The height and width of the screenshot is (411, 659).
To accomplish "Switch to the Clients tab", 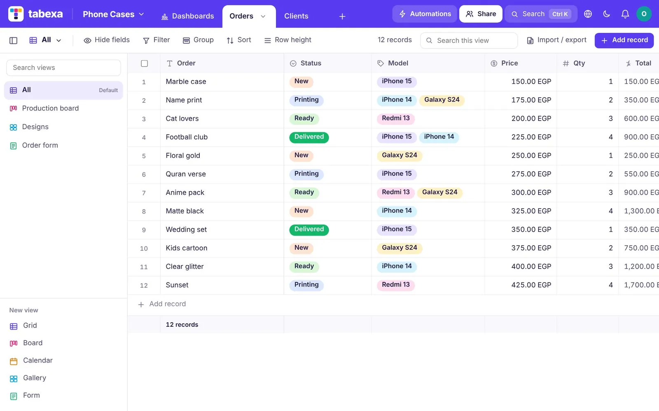I will (x=296, y=16).
